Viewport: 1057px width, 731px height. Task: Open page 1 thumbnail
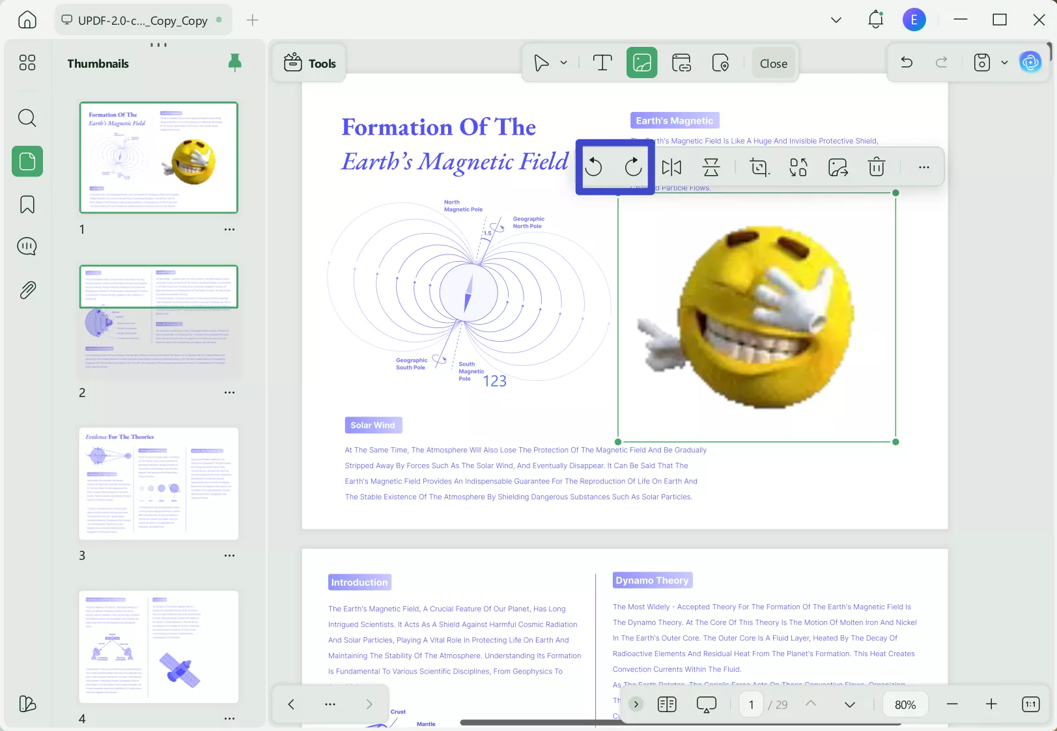pyautogui.click(x=159, y=158)
